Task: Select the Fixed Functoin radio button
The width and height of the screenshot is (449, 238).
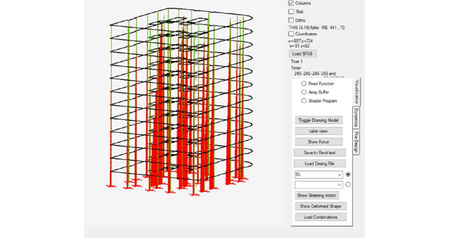Action: 304,84
